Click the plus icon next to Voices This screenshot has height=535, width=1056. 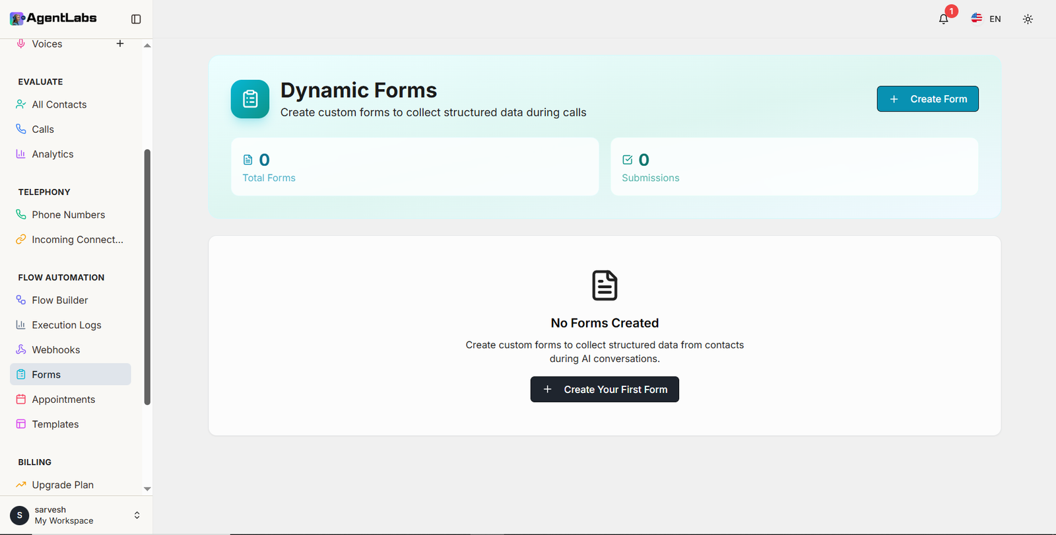pos(120,44)
